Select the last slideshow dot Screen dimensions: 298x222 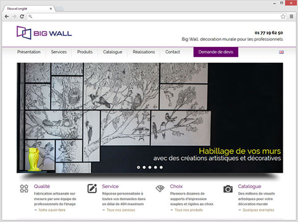pyautogui.click(x=161, y=167)
